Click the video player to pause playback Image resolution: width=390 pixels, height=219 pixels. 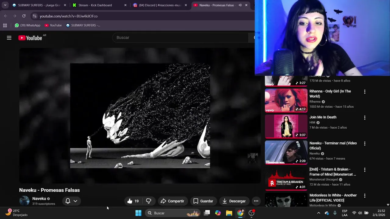pyautogui.click(x=140, y=116)
